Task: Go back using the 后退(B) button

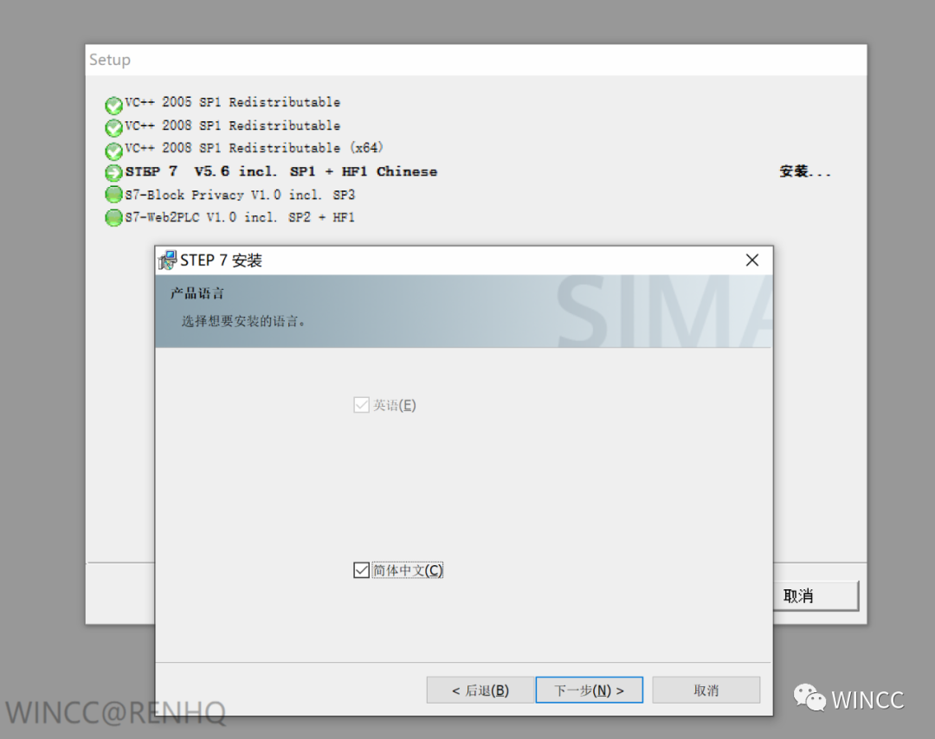Action: (480, 691)
